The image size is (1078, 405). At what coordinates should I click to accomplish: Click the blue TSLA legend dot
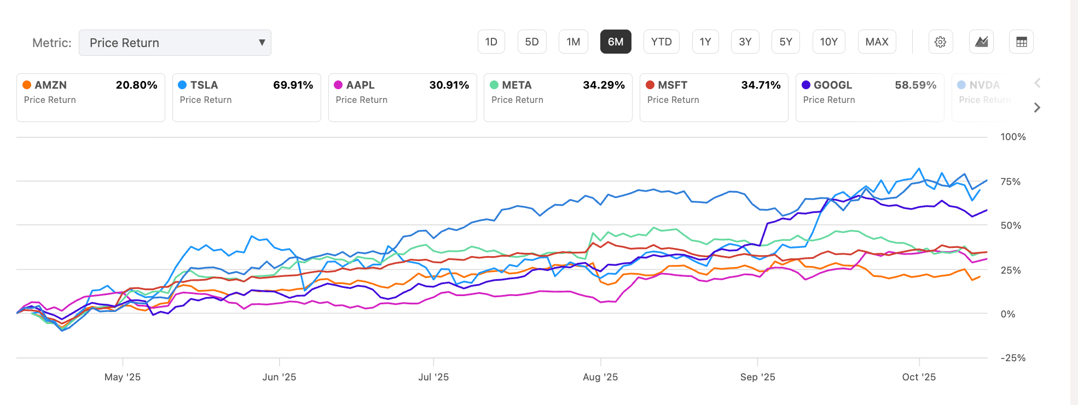point(182,85)
